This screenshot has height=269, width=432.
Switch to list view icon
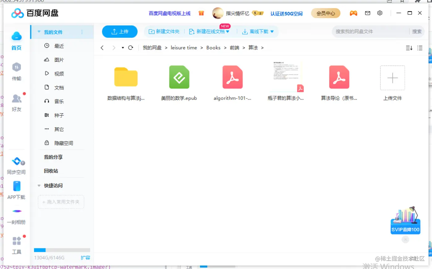tap(420, 48)
